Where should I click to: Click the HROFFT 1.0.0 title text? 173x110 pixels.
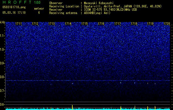(21, 2)
